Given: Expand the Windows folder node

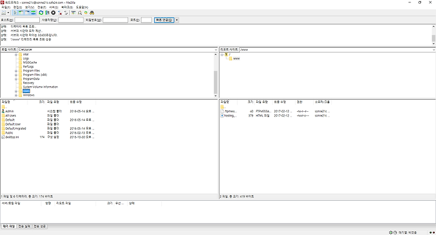Looking at the screenshot, I should [x=16, y=95].
